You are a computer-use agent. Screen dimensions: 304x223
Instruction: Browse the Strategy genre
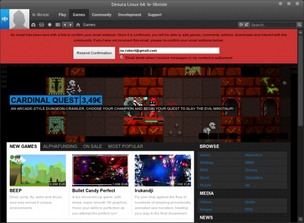(207, 163)
